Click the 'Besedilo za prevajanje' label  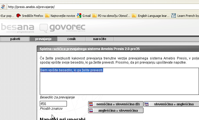tap(57, 97)
